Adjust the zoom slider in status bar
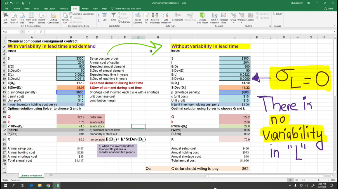The height and width of the screenshot is (189, 338). (x=319, y=180)
